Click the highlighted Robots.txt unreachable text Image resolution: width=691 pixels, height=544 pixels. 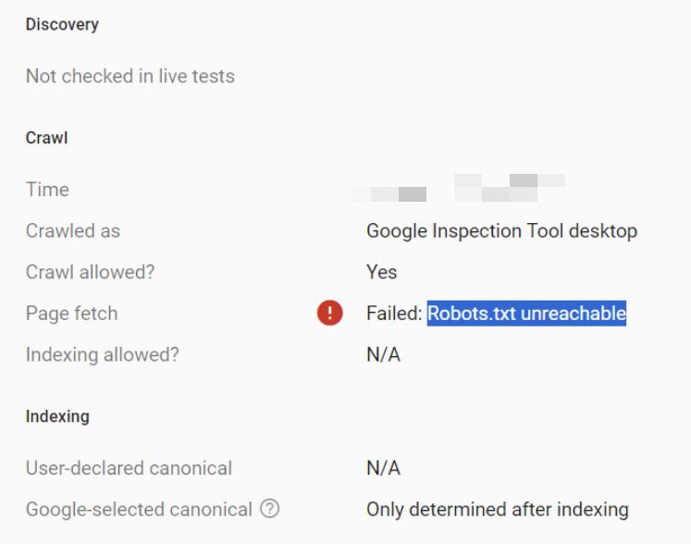pyautogui.click(x=526, y=314)
